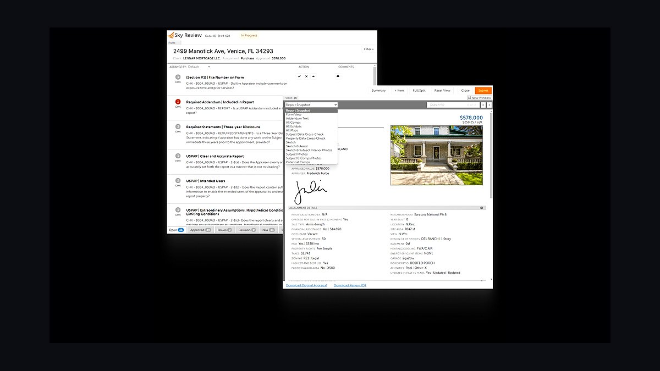Select All Comps view option
660x371 pixels.
coord(311,123)
